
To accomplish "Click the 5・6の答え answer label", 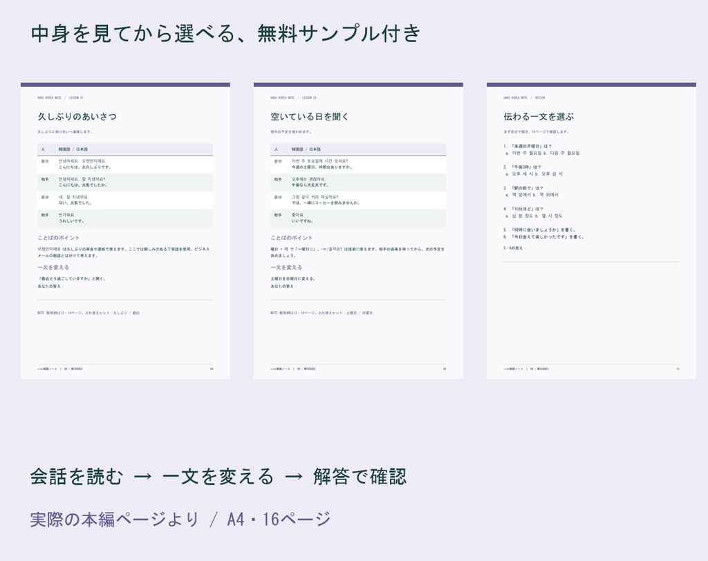I will tap(514, 248).
